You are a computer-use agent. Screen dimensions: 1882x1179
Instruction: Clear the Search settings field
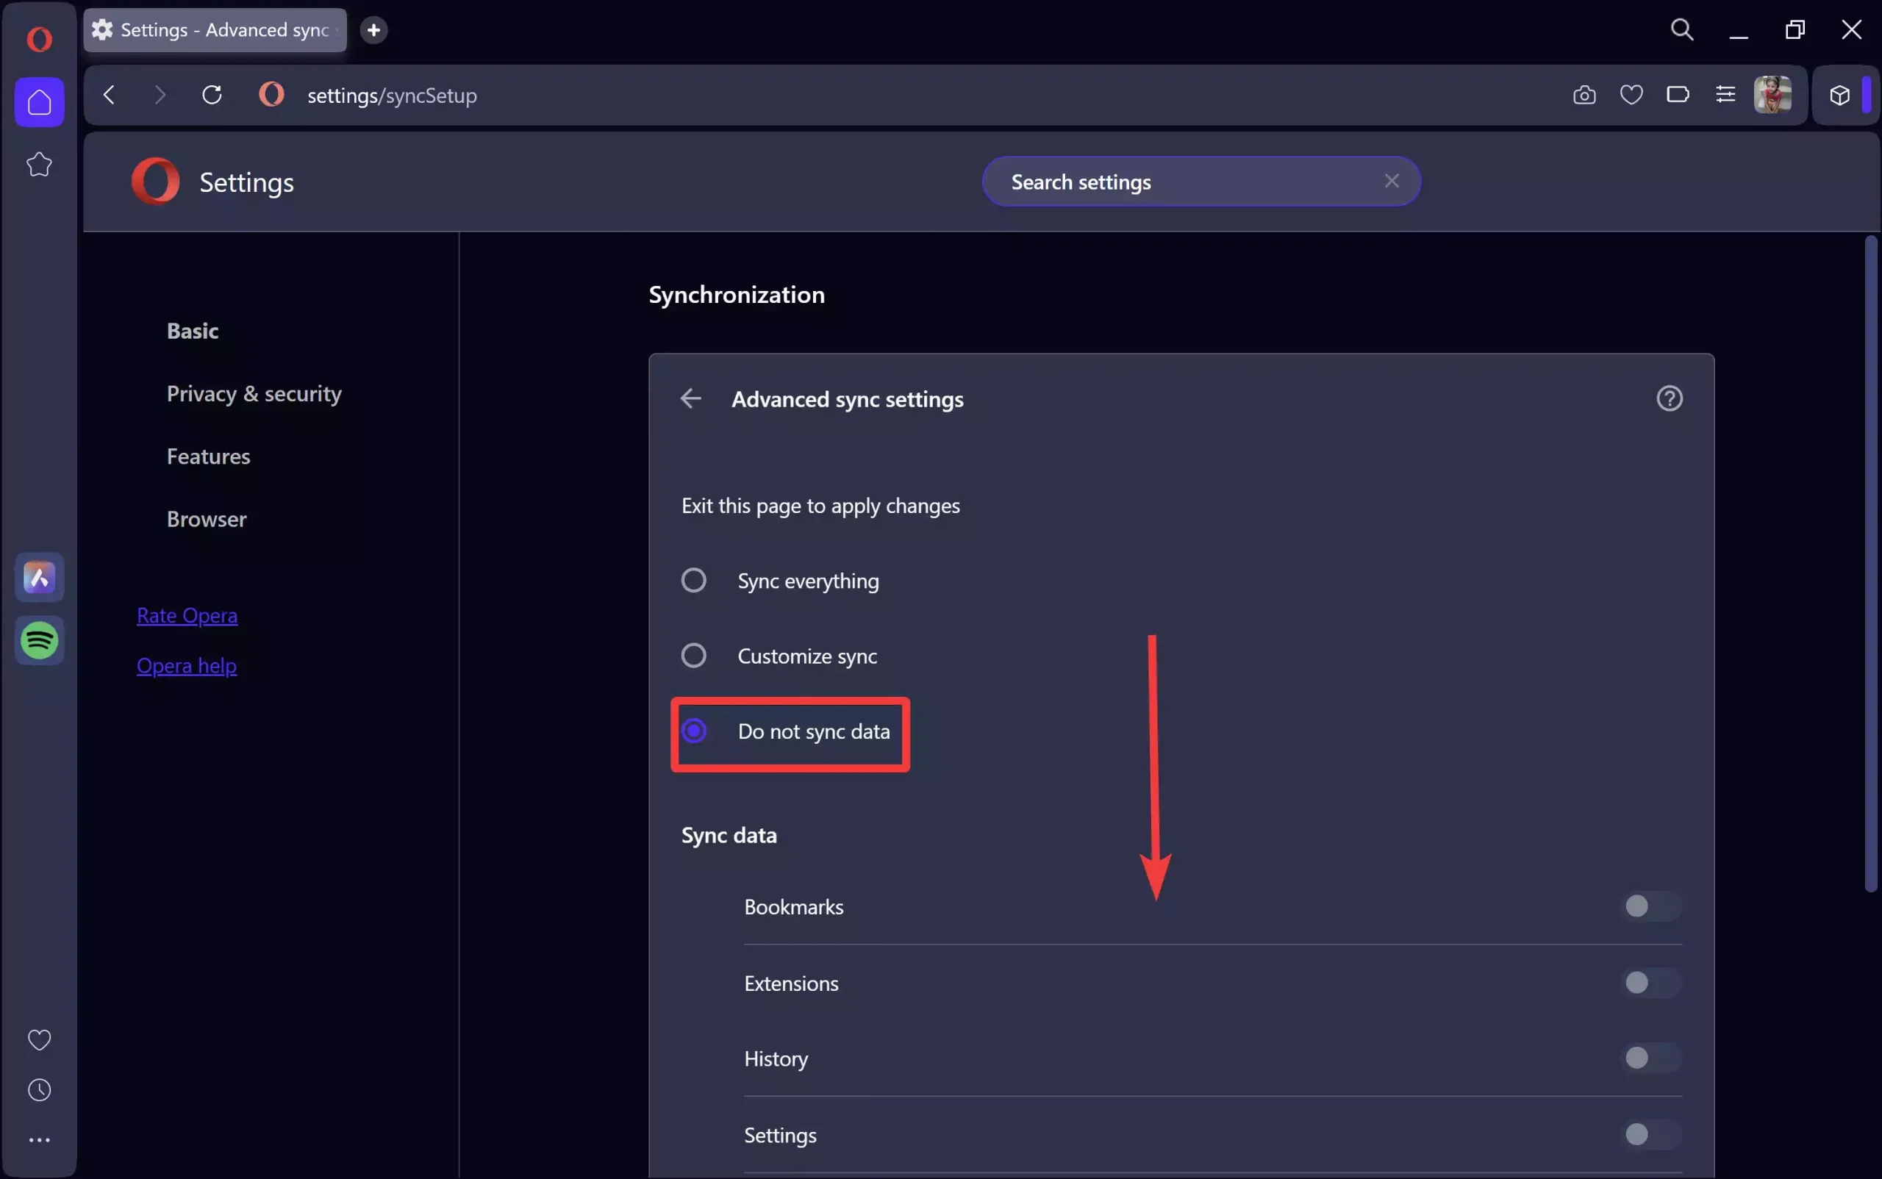(1391, 181)
